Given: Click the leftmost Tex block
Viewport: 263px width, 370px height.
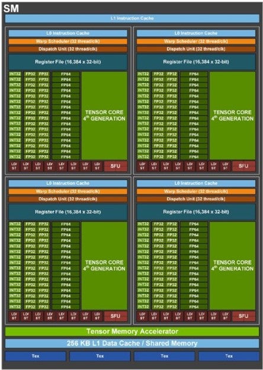Looking at the screenshot, I should pos(36,356).
